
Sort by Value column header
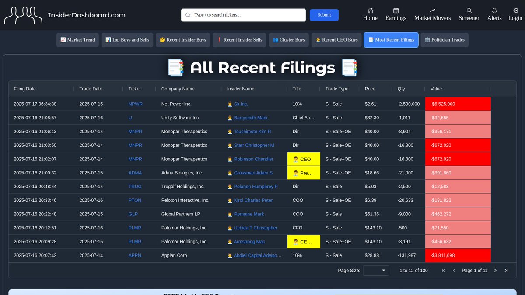click(436, 89)
